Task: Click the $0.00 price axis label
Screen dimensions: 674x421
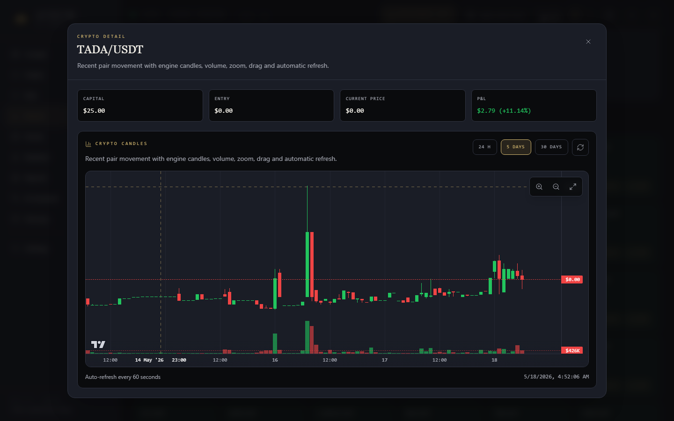Action: pyautogui.click(x=572, y=279)
